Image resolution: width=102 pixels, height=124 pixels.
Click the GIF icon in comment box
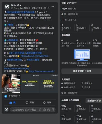tap(49, 110)
